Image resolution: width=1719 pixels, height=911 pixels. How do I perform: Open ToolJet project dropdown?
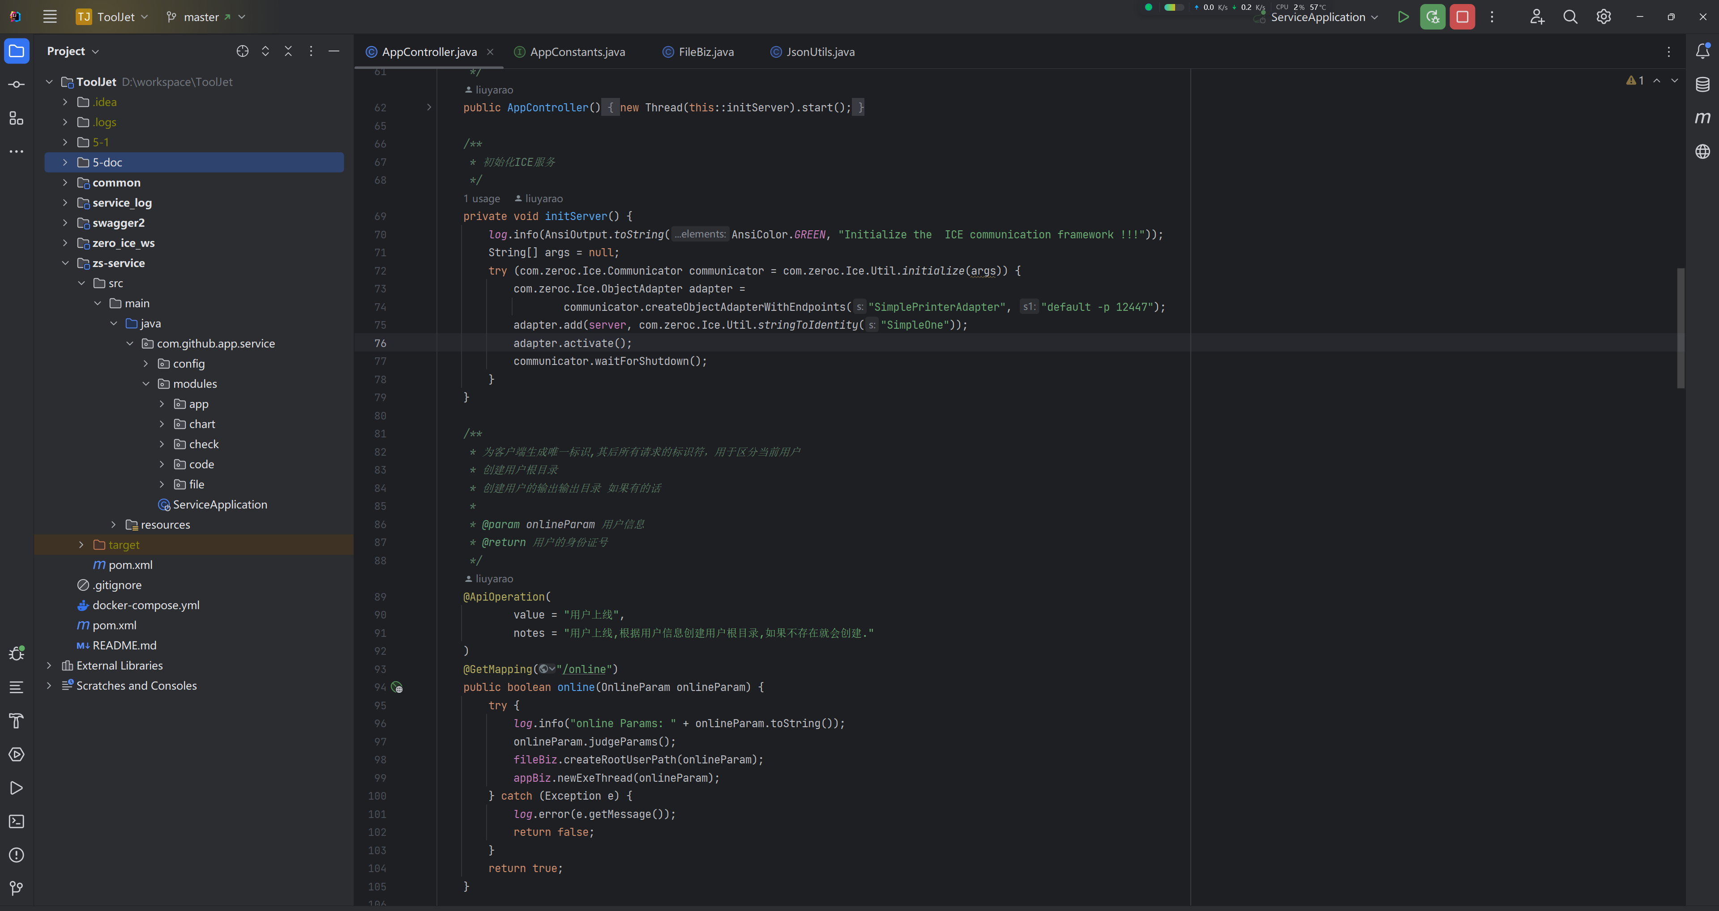click(x=112, y=17)
